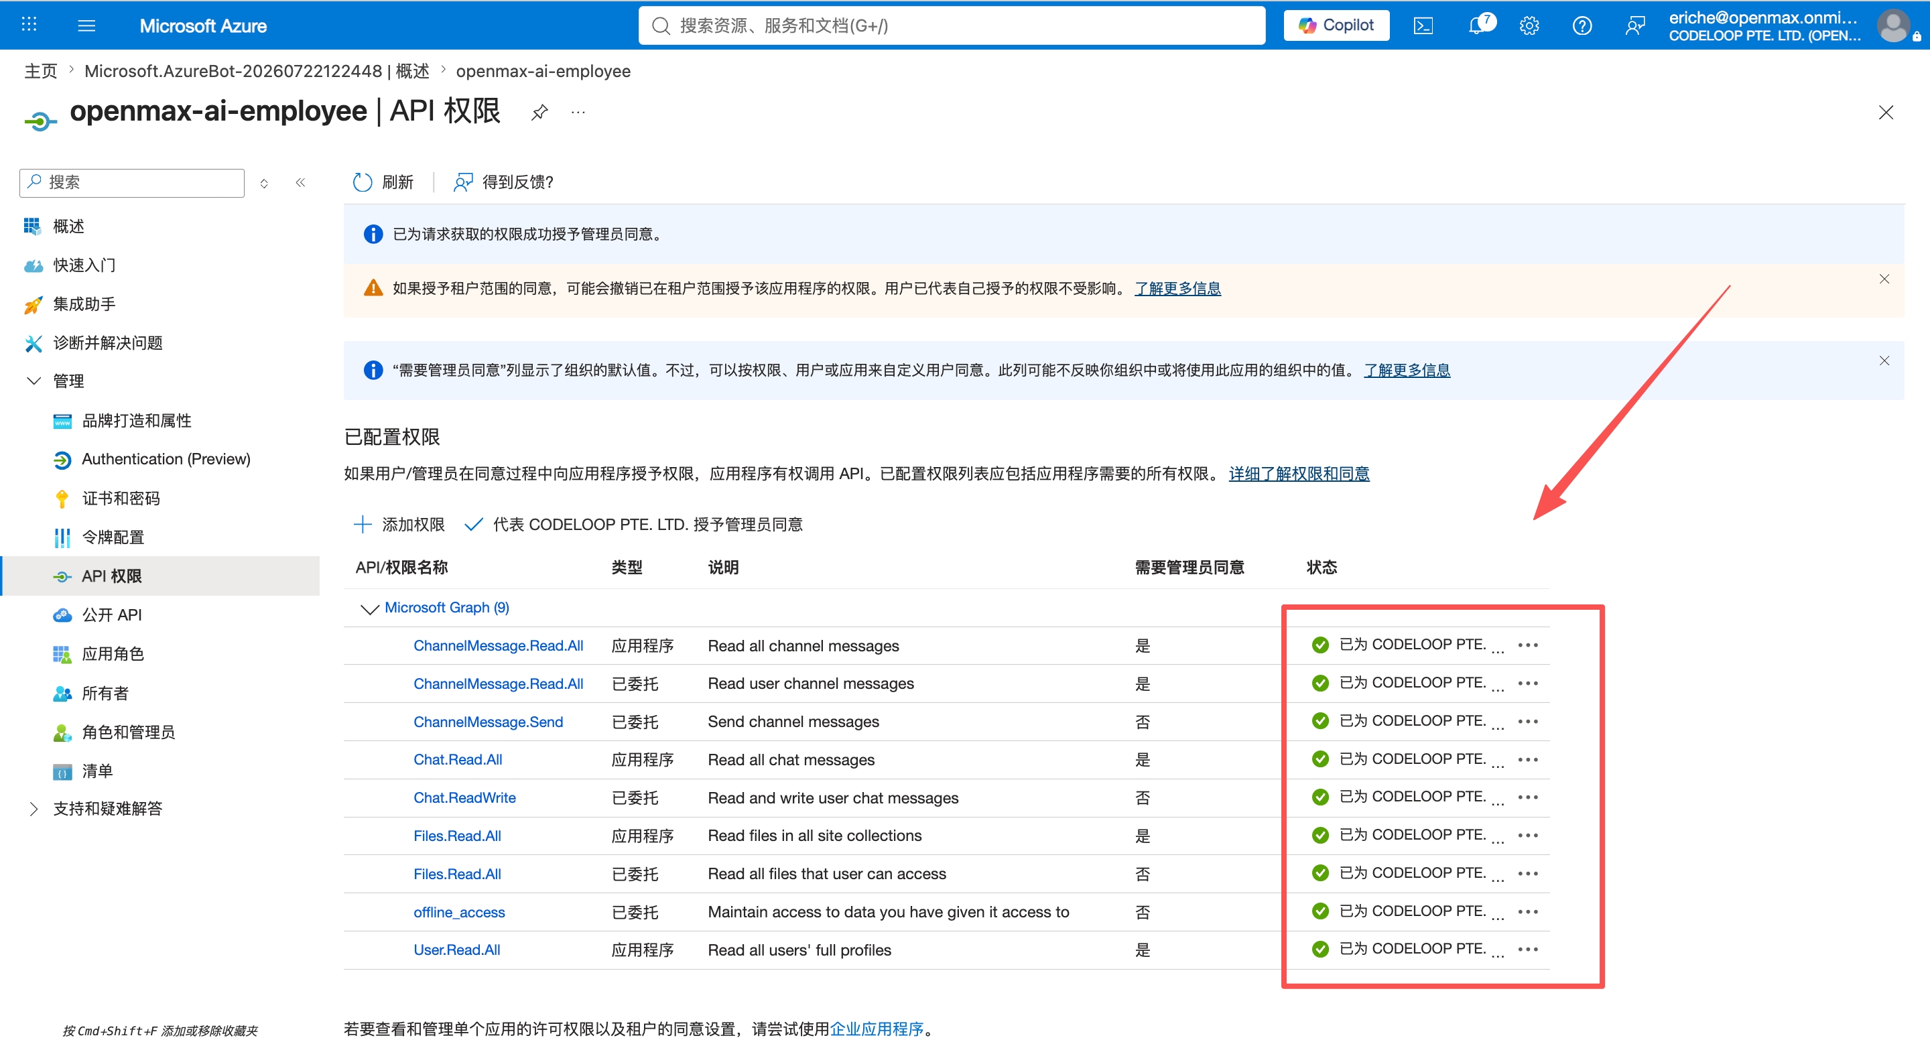
Task: Open the Chat.ReadWrite permission
Action: click(x=464, y=797)
